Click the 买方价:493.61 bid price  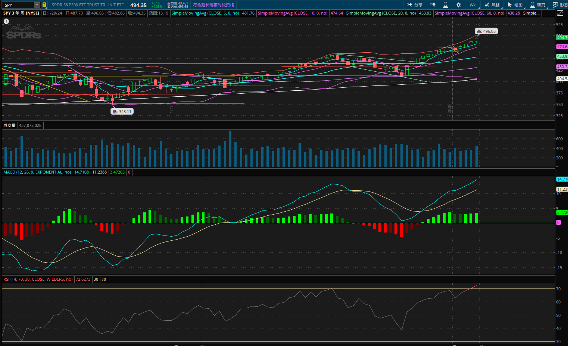pyautogui.click(x=178, y=3)
